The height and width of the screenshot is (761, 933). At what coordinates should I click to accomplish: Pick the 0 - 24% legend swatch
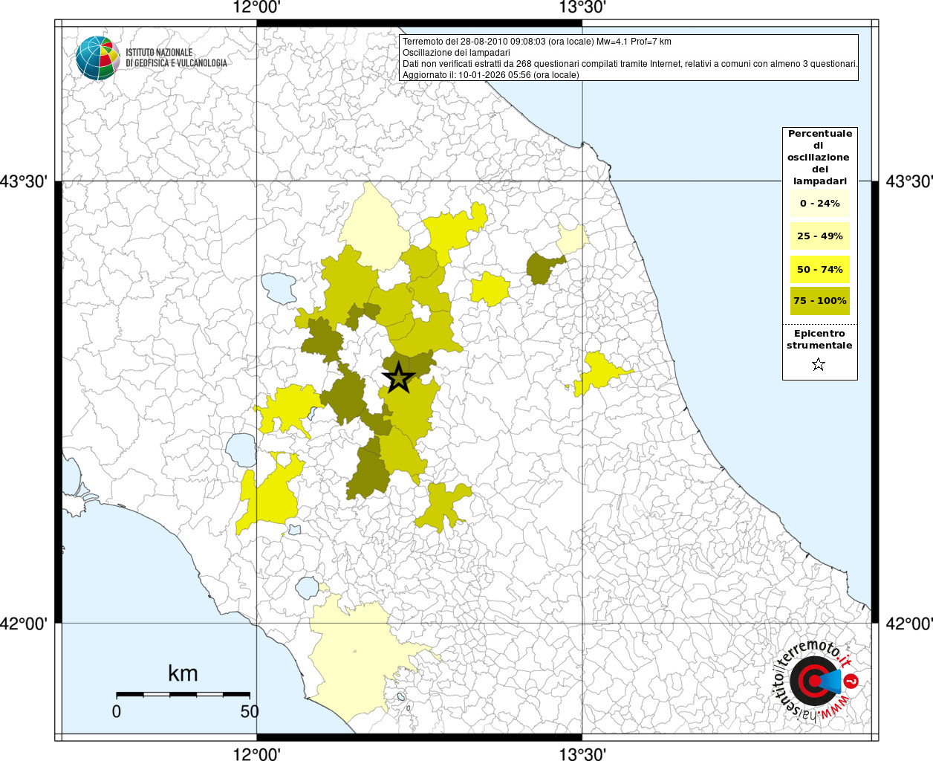click(x=819, y=203)
